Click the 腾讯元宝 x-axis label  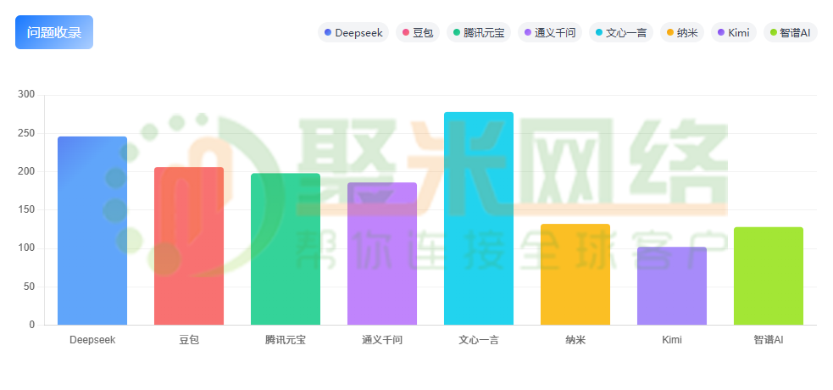point(286,340)
